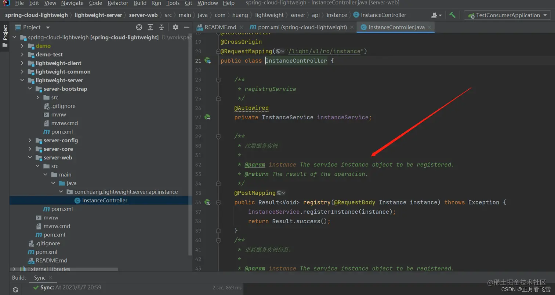The height and width of the screenshot is (295, 555).
Task: Hide the Project panel with minus icon
Action: coord(186,27)
